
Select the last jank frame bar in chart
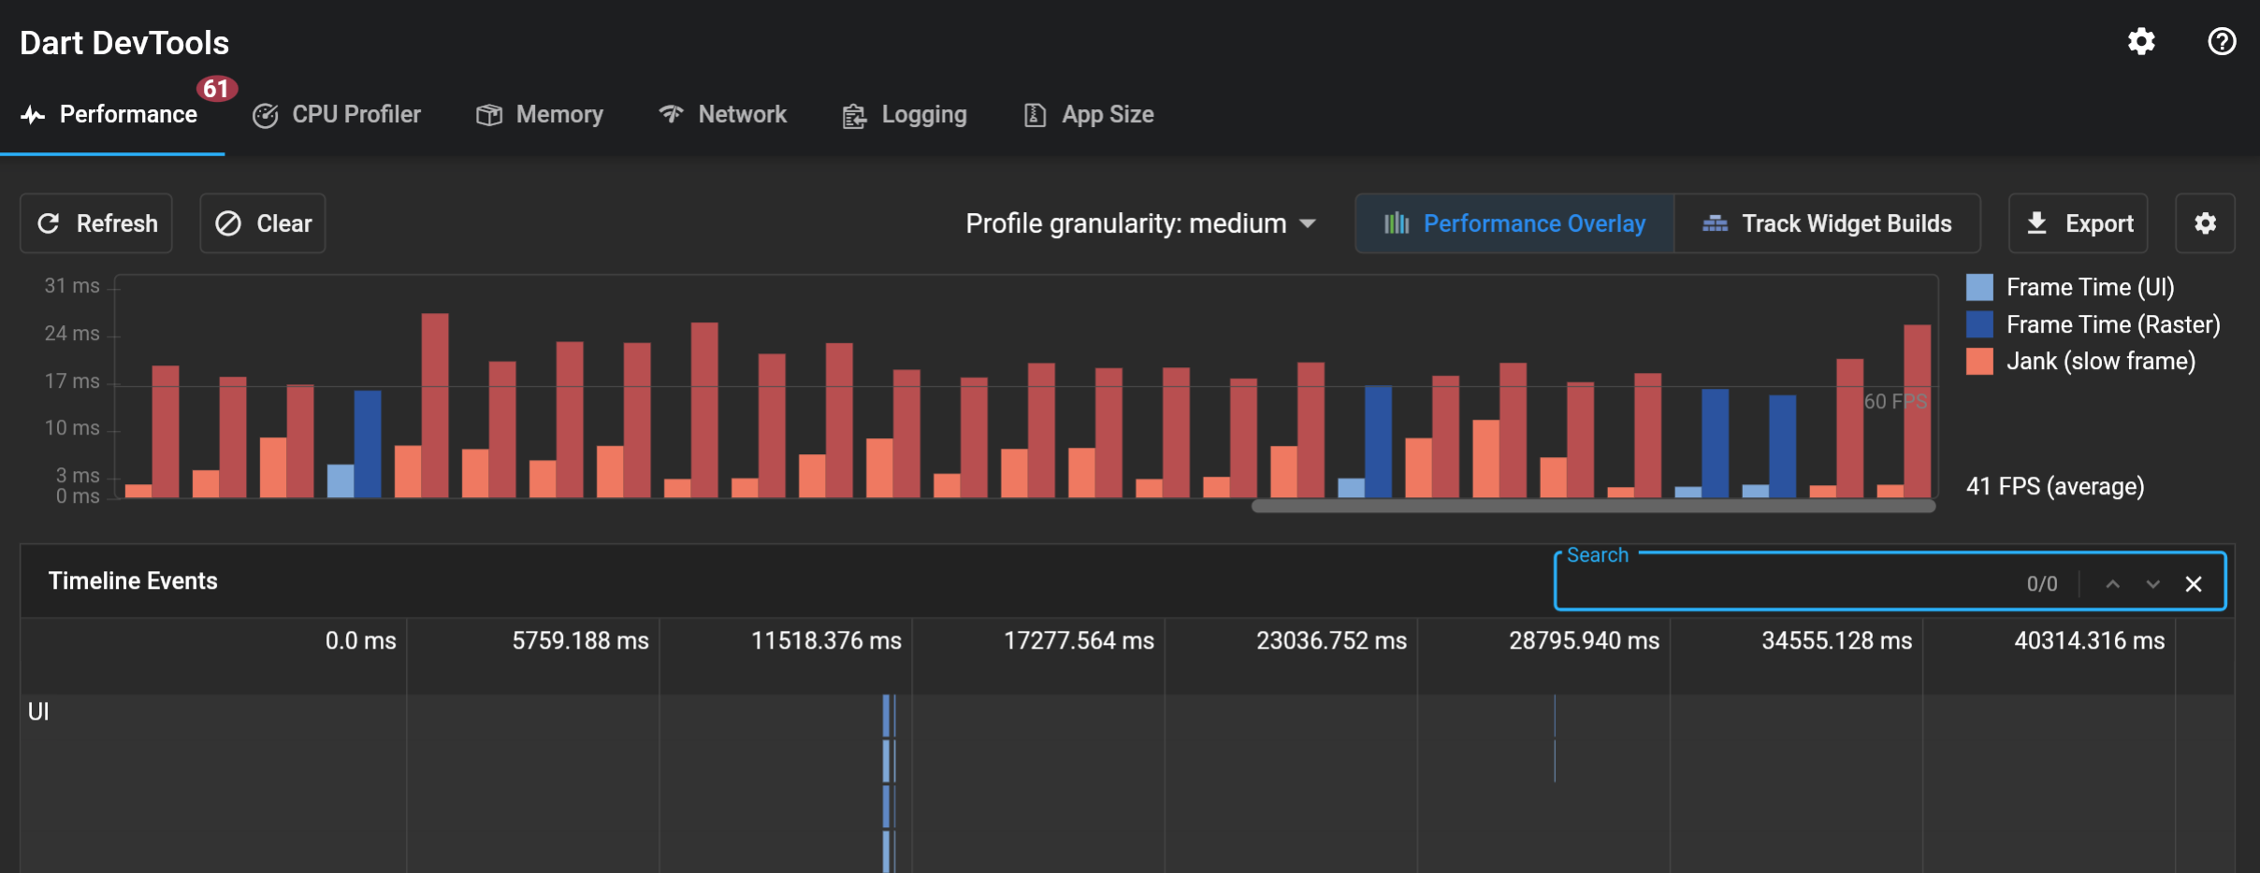(x=1918, y=411)
